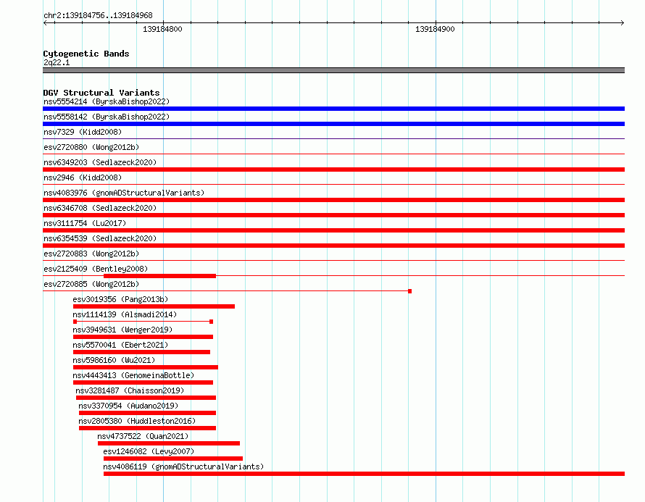Open nsv3281487 (Chaisson2019) label
Viewport: 645px width, 502px height.
(130, 390)
